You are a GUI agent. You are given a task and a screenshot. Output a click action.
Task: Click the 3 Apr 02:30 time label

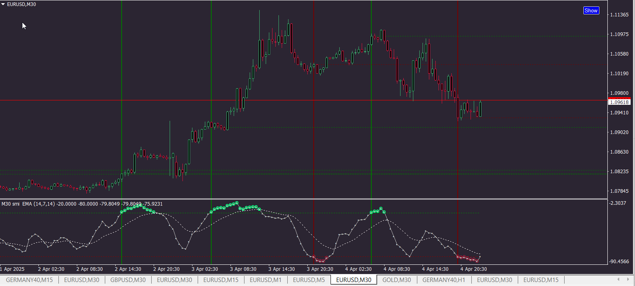point(205,269)
